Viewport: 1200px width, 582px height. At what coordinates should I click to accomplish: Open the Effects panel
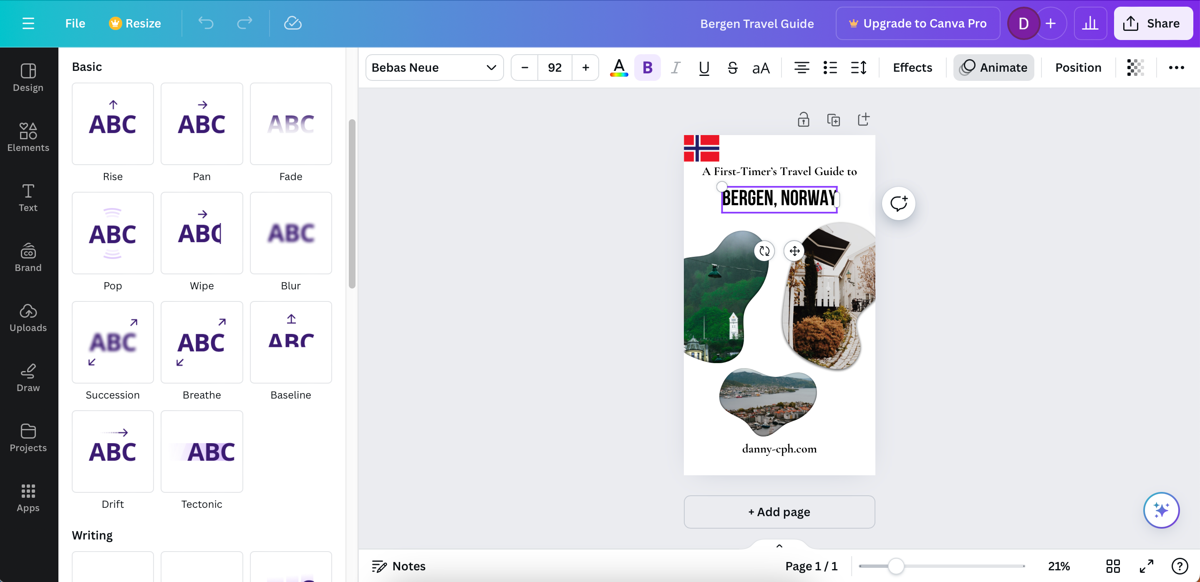pyautogui.click(x=913, y=67)
